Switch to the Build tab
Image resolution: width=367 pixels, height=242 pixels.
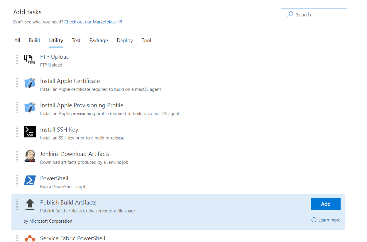35,40
